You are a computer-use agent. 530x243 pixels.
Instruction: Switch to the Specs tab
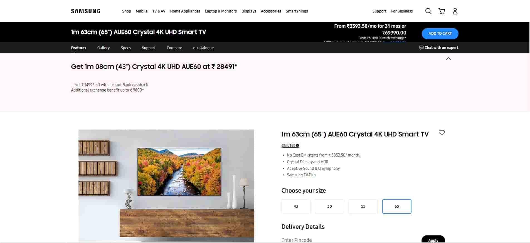tap(125, 48)
